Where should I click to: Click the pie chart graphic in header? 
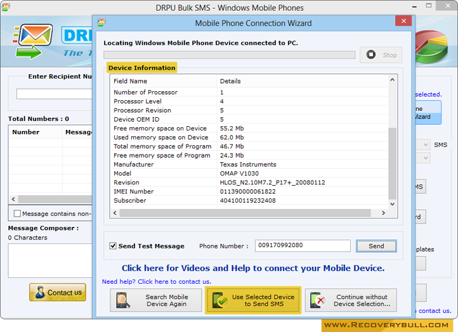431,47
